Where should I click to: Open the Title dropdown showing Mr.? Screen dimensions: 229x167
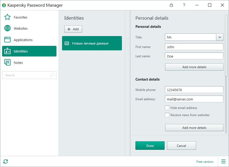pyautogui.click(x=191, y=37)
